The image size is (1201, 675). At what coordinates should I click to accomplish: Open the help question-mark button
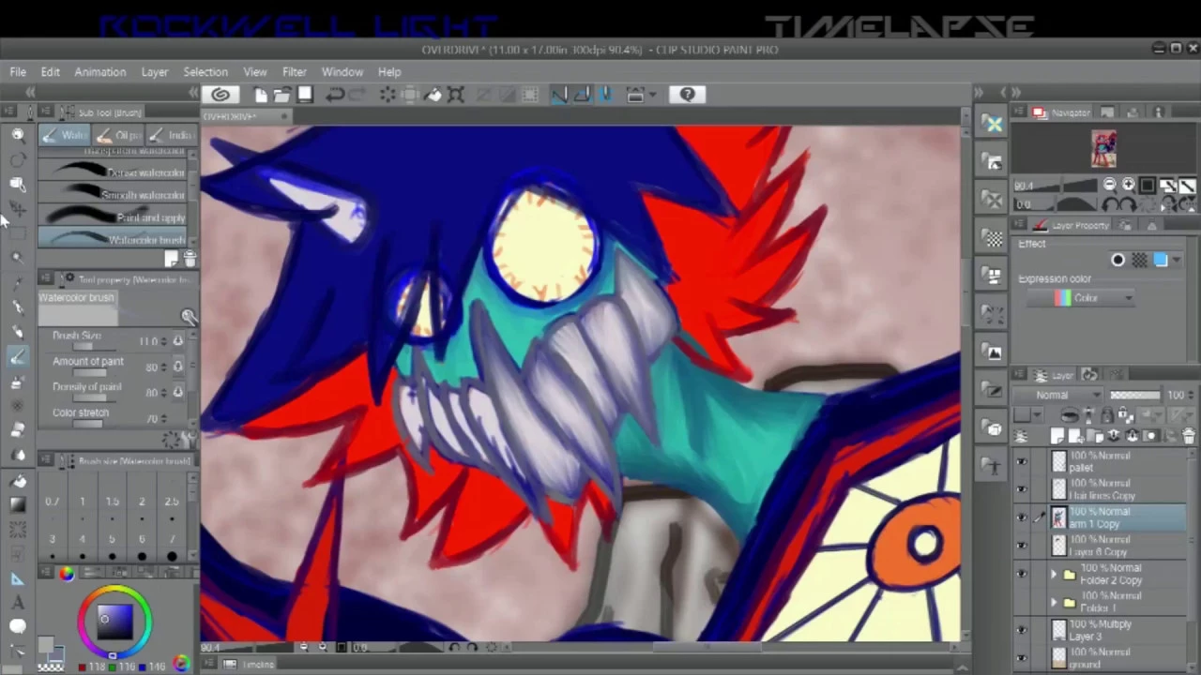click(x=688, y=95)
